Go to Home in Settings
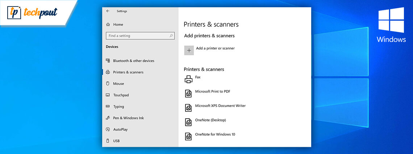 click(x=118, y=25)
